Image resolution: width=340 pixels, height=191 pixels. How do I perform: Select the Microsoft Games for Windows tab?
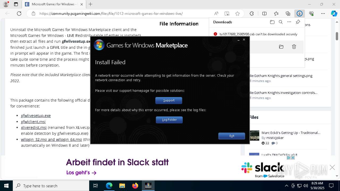[54, 4]
